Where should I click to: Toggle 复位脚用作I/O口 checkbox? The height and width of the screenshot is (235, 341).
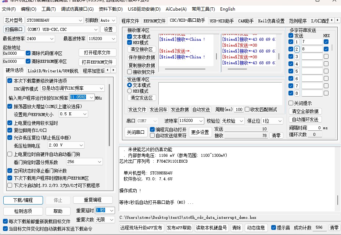(x=10, y=130)
